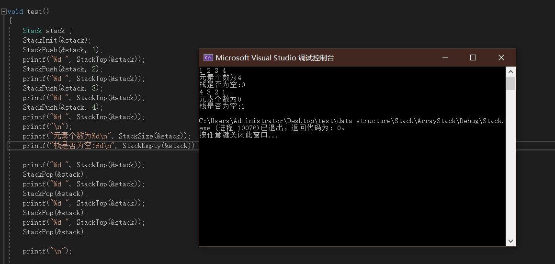Click the console window app icon
The height and width of the screenshot is (264, 555).
pyautogui.click(x=208, y=58)
